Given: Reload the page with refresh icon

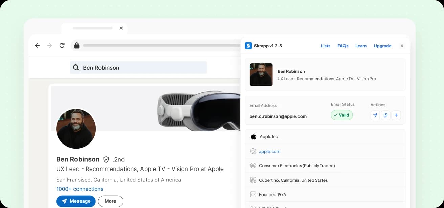Looking at the screenshot, I should [x=62, y=45].
